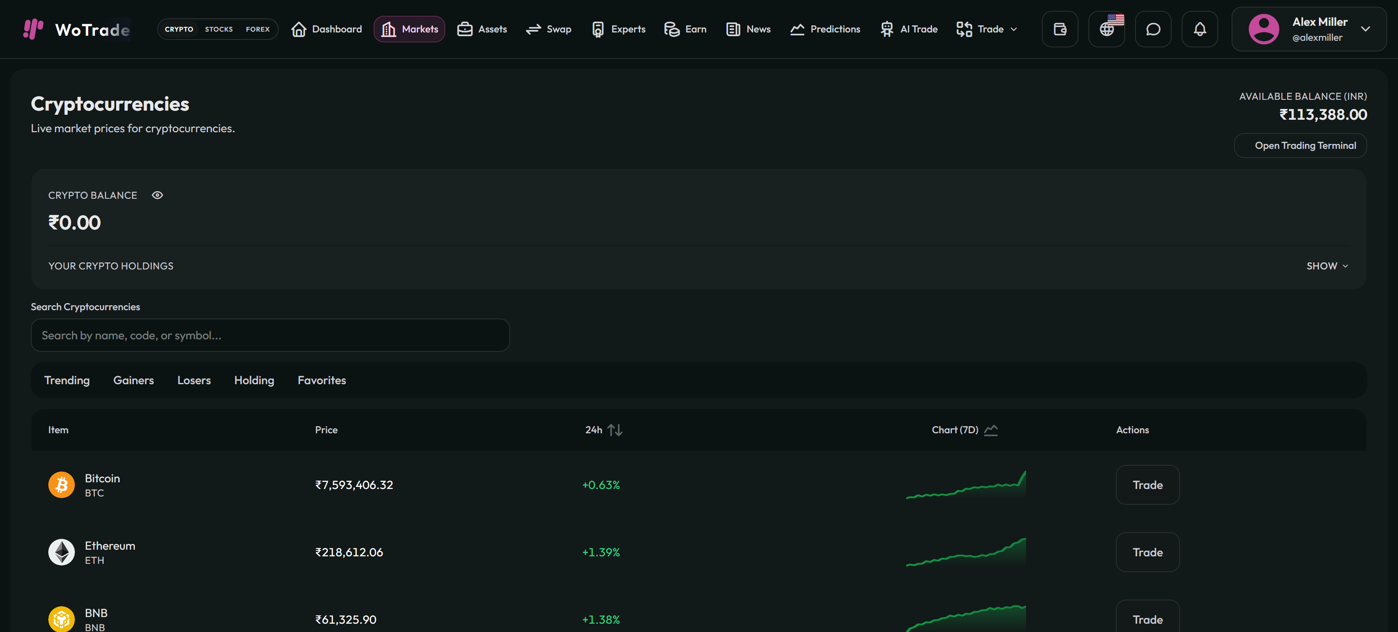Image resolution: width=1398 pixels, height=632 pixels.
Task: Click the Bitcoin name label
Action: [102, 478]
